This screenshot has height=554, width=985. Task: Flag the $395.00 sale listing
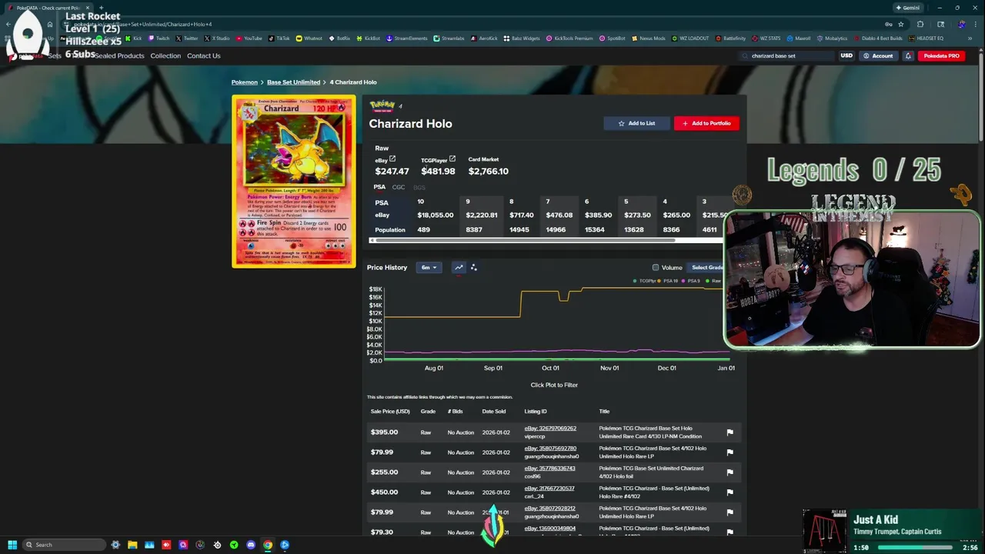pyautogui.click(x=730, y=432)
